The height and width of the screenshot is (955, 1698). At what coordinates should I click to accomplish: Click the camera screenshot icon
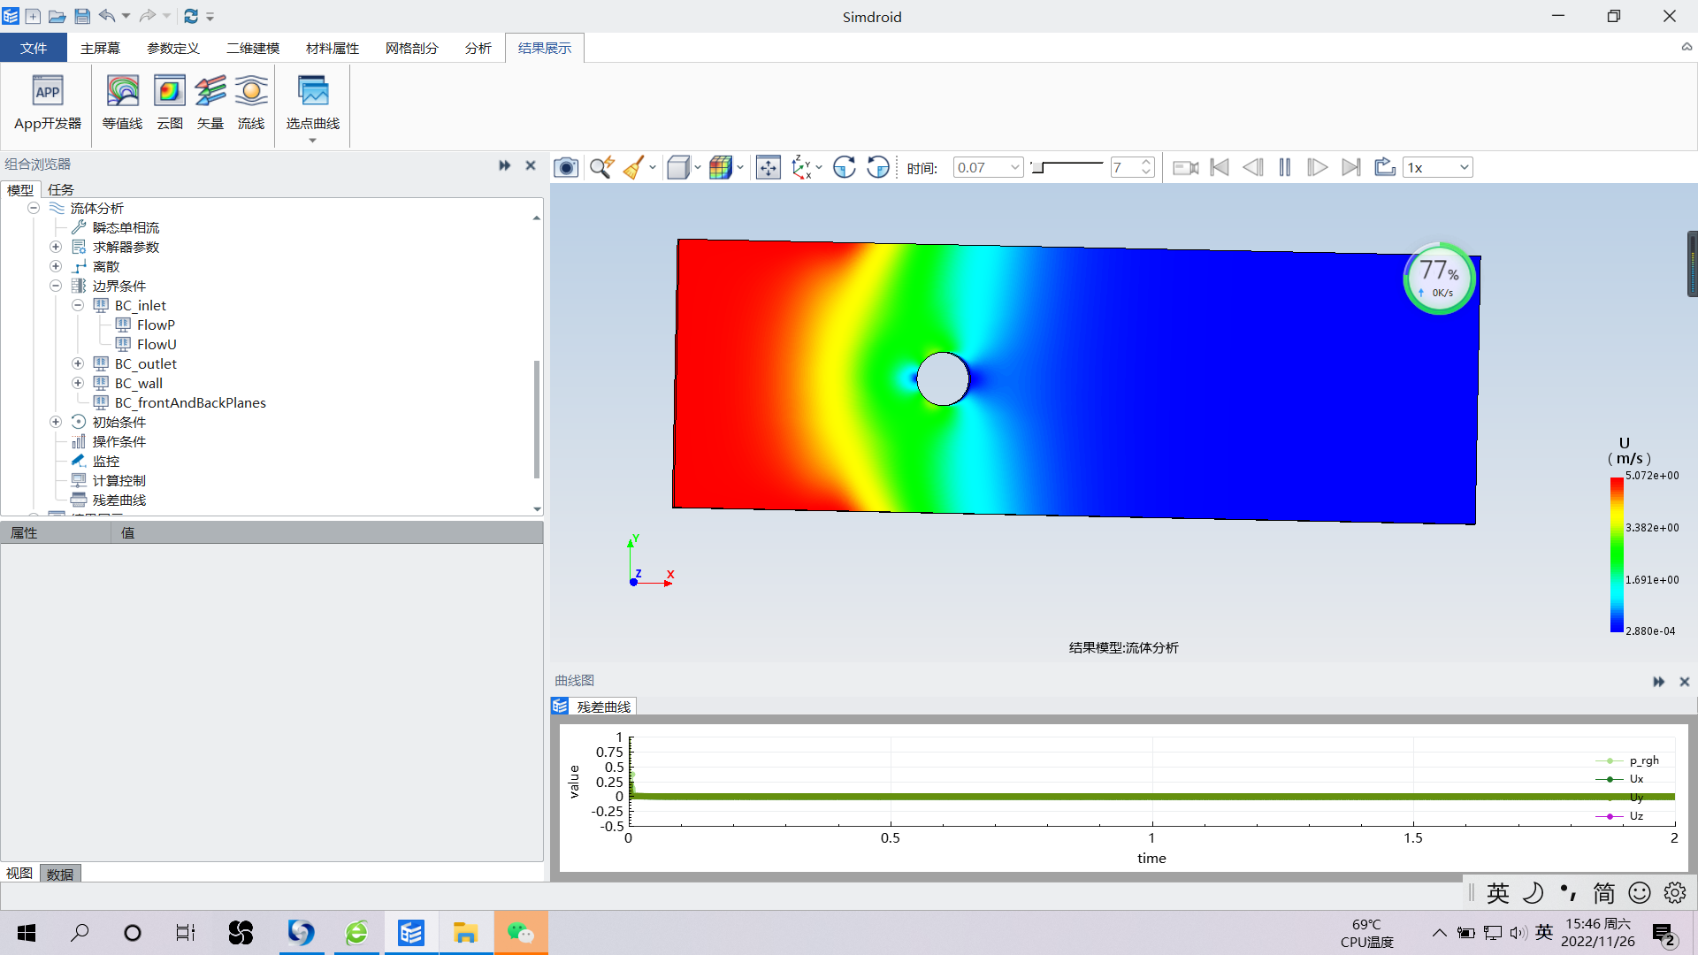coord(566,167)
